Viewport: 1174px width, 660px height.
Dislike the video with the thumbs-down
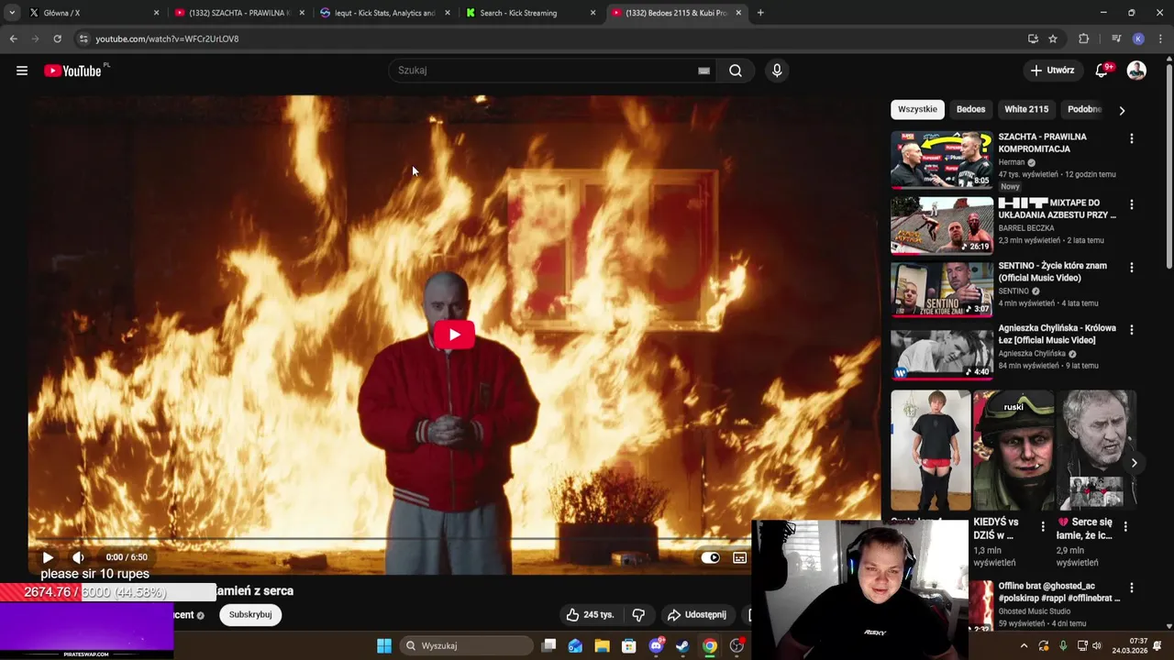[638, 615]
